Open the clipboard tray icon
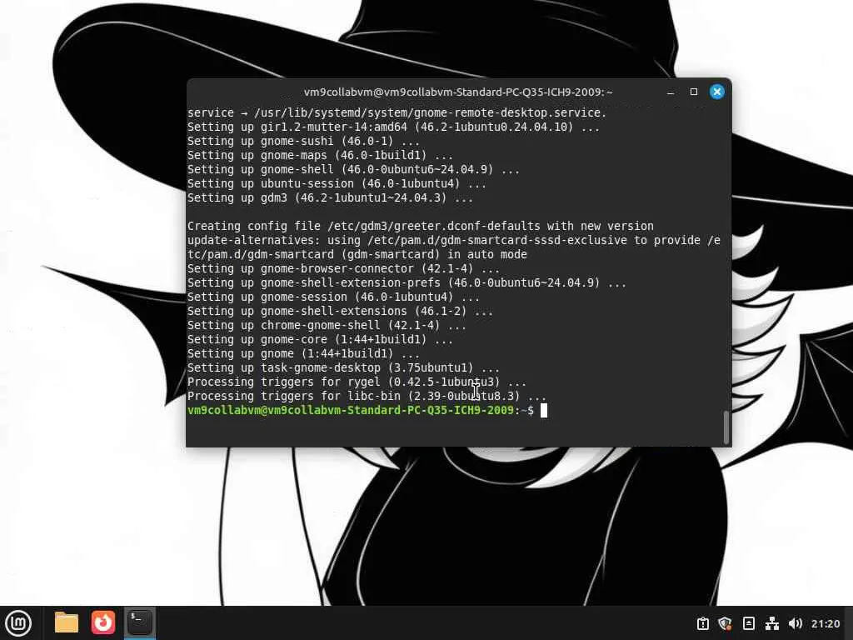This screenshot has height=640, width=853. click(702, 623)
